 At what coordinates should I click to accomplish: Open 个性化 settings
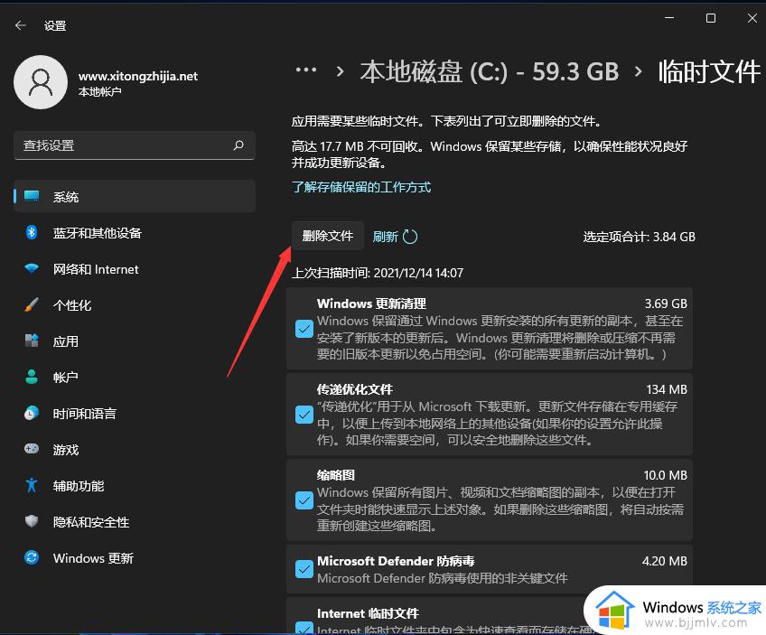tap(135, 304)
